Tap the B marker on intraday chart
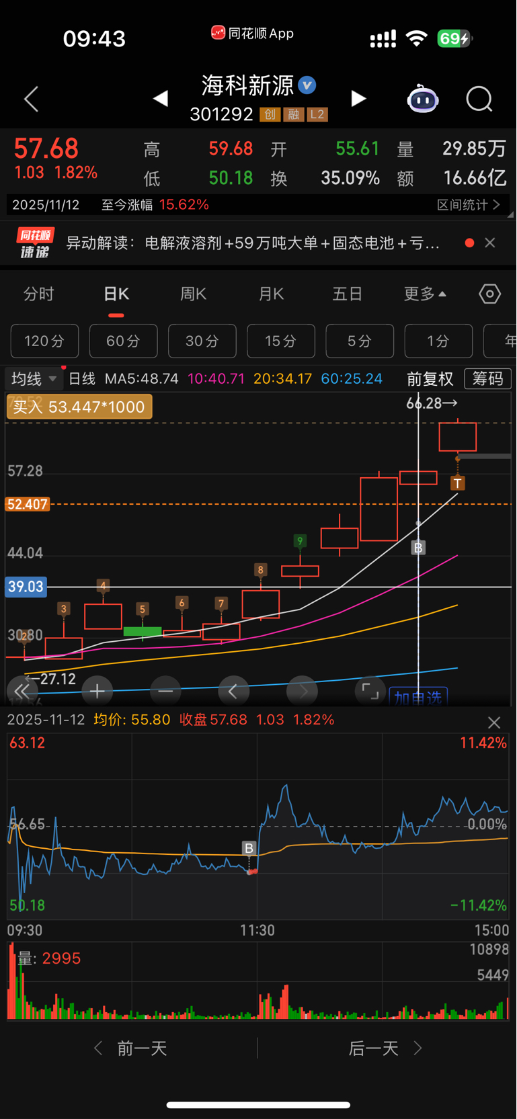 249,848
